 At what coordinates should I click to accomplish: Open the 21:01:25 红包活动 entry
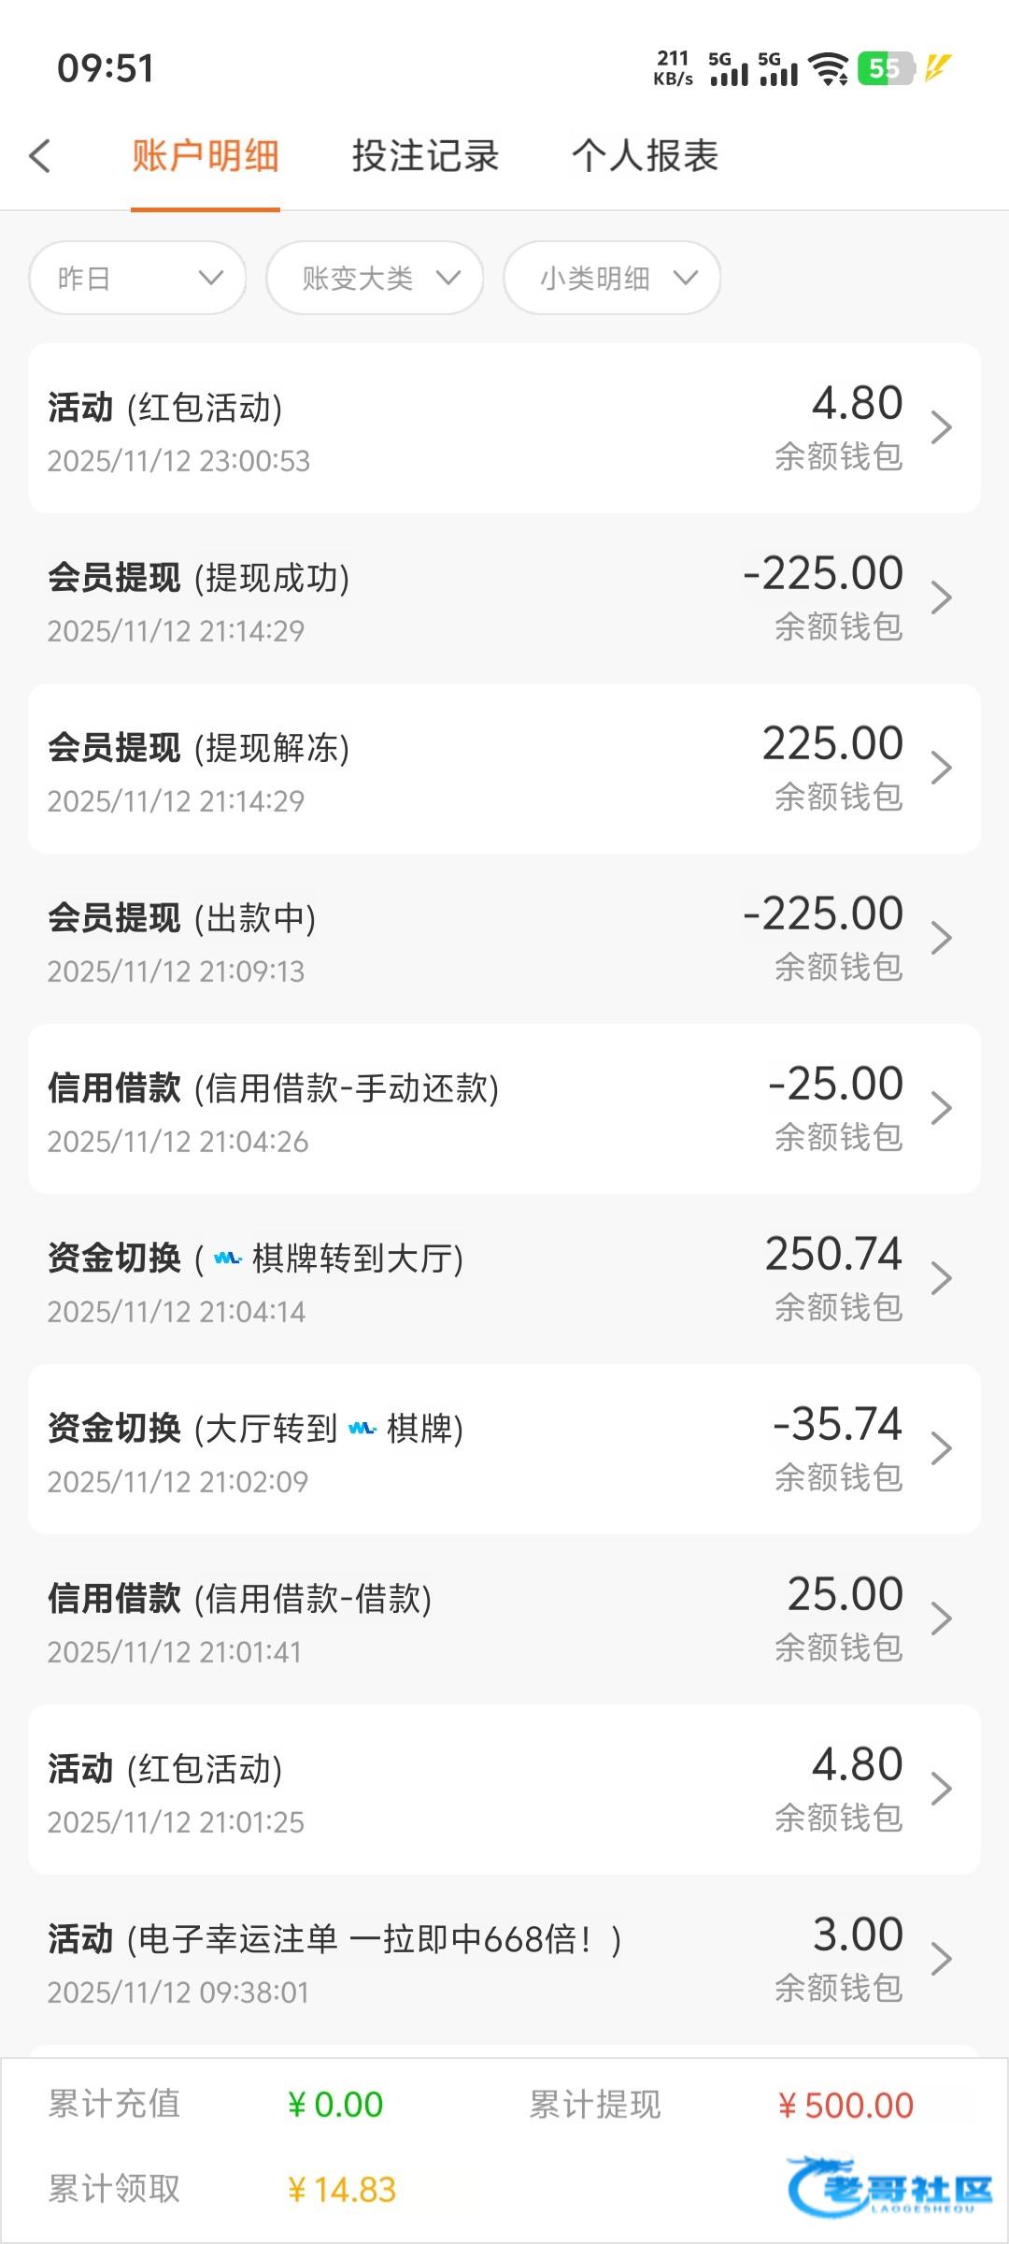coord(504,1790)
